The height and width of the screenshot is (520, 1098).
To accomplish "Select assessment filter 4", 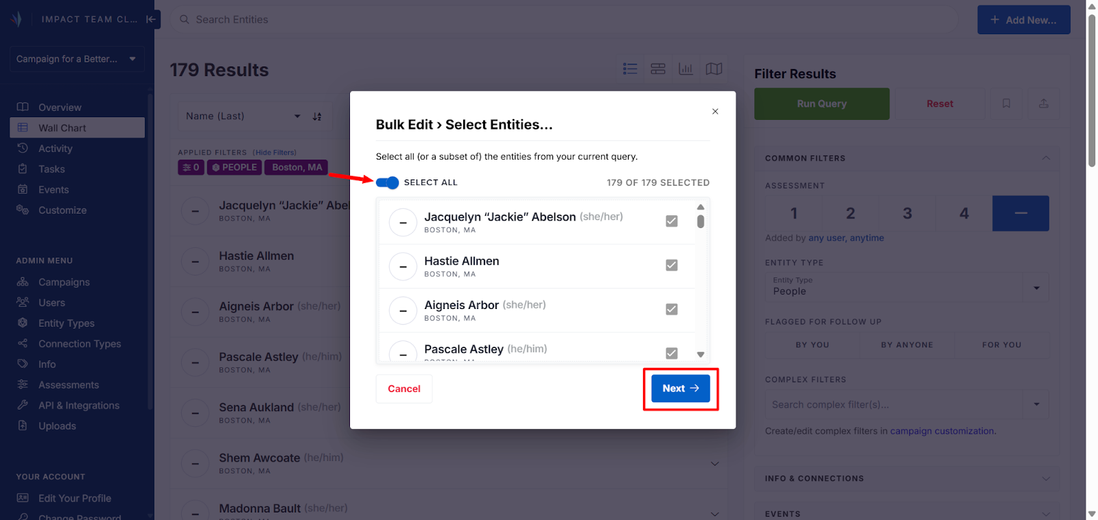I will click(x=964, y=213).
